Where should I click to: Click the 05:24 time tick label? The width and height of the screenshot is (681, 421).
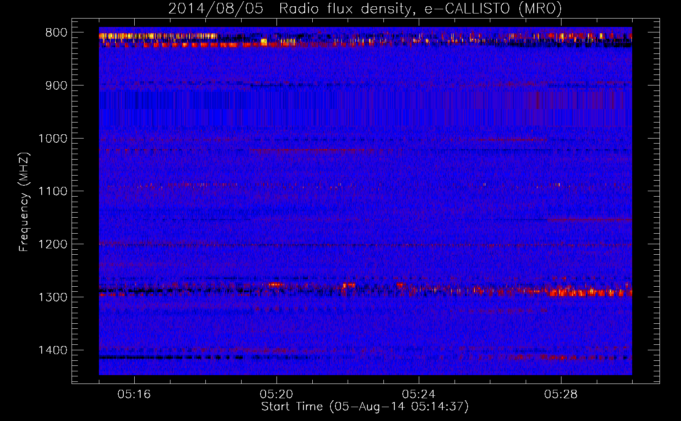pyautogui.click(x=419, y=394)
